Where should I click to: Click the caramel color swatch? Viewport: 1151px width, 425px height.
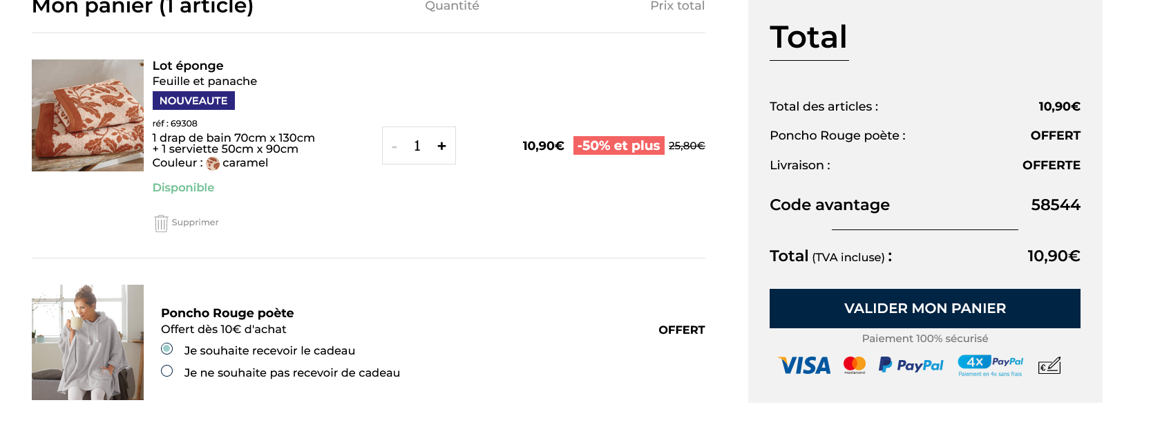(213, 163)
